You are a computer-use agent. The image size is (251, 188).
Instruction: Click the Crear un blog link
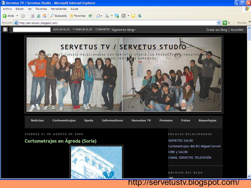point(216,30)
